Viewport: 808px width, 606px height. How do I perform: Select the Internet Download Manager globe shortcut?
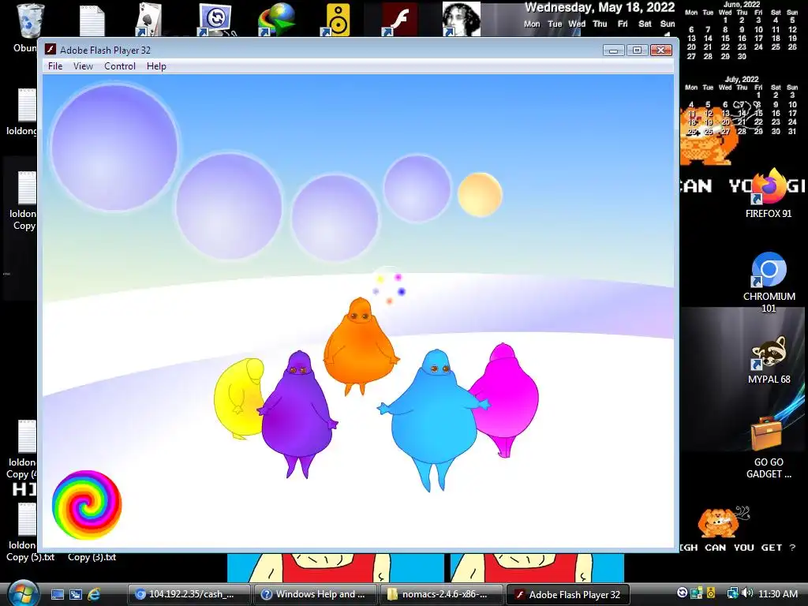pyautogui.click(x=277, y=20)
